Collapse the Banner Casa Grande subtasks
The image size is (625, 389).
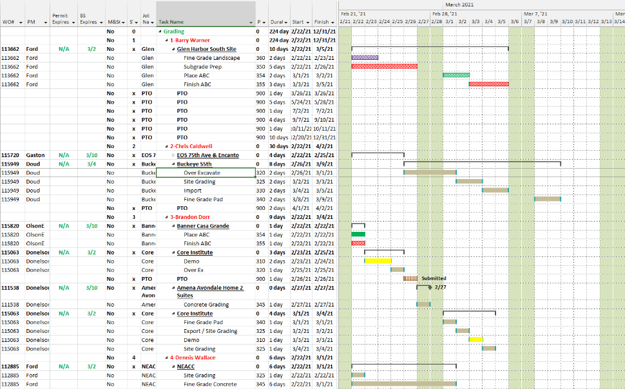coord(173,226)
